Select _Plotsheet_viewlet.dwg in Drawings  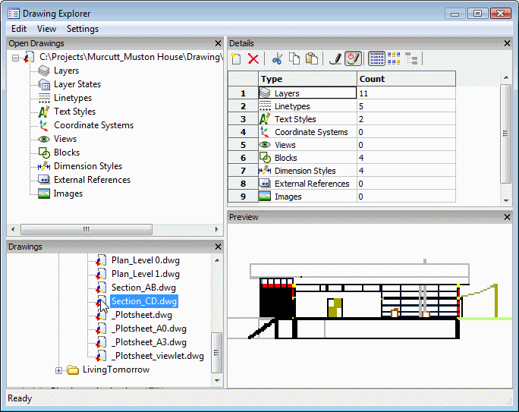(x=158, y=356)
